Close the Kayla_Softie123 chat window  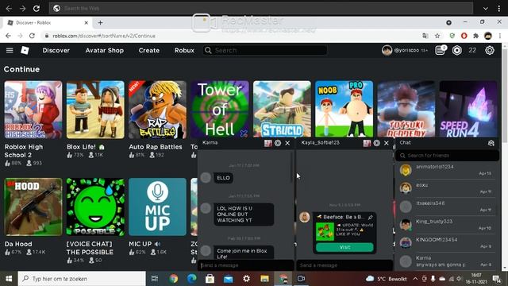click(x=387, y=143)
